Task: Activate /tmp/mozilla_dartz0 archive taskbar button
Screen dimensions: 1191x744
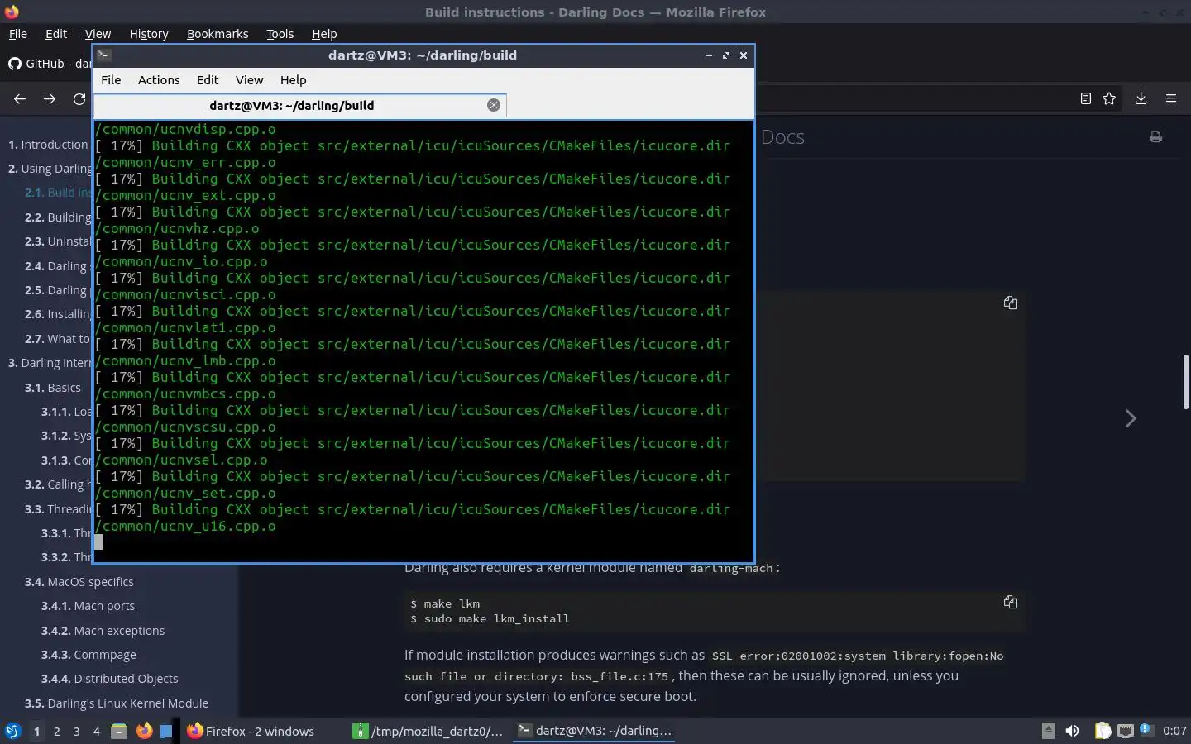Action: click(428, 731)
